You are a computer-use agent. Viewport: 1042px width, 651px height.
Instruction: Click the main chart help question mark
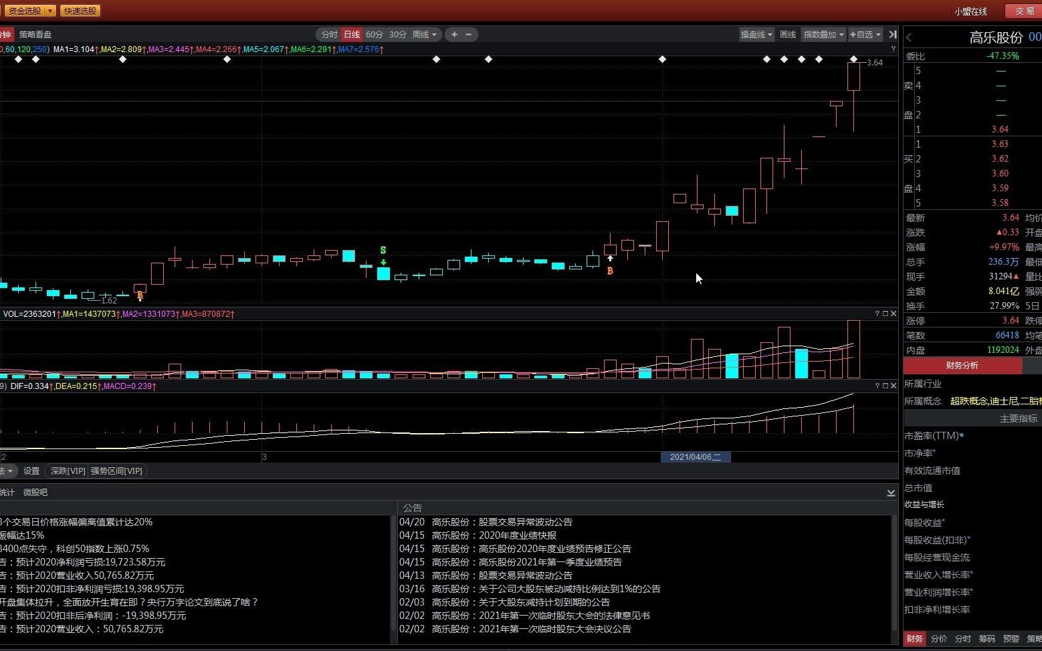point(893,49)
